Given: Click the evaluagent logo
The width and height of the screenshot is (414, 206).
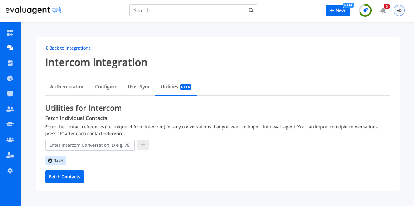Looking at the screenshot, I should [33, 10].
